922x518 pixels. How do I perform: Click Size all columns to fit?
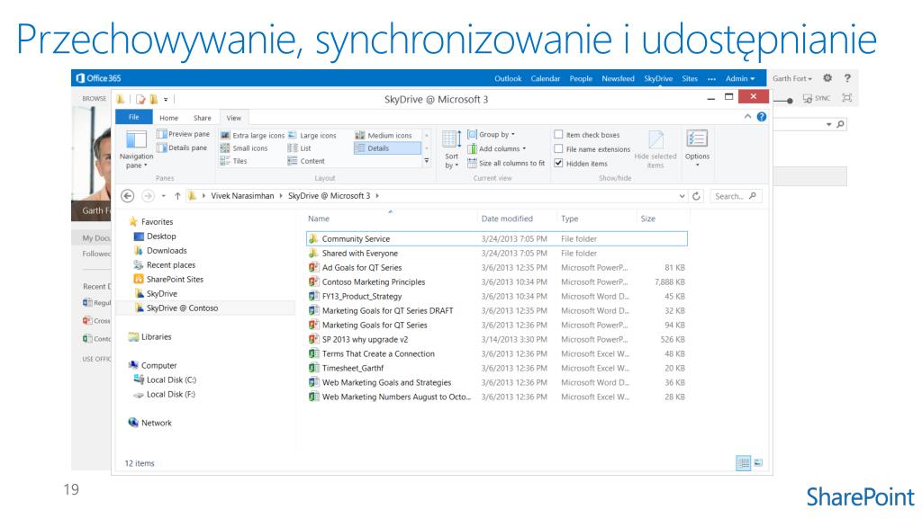506,164
